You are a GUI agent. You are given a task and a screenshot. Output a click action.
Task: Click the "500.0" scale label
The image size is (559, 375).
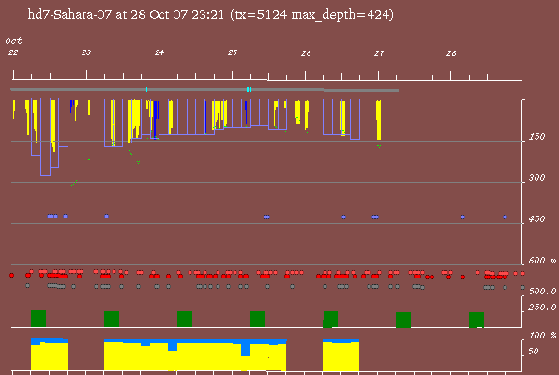(x=542, y=292)
